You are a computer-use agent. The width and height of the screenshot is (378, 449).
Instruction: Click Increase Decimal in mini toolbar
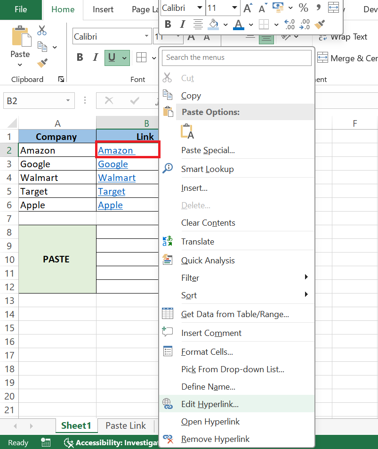[x=290, y=24]
